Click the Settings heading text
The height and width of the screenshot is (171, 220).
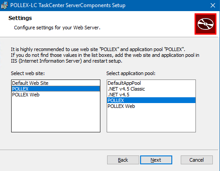pyautogui.click(x=20, y=18)
